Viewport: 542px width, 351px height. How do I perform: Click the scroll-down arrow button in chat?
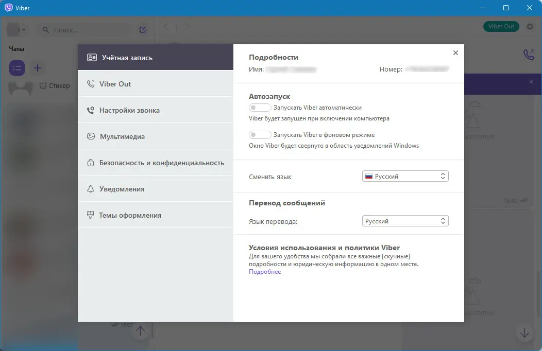click(524, 333)
